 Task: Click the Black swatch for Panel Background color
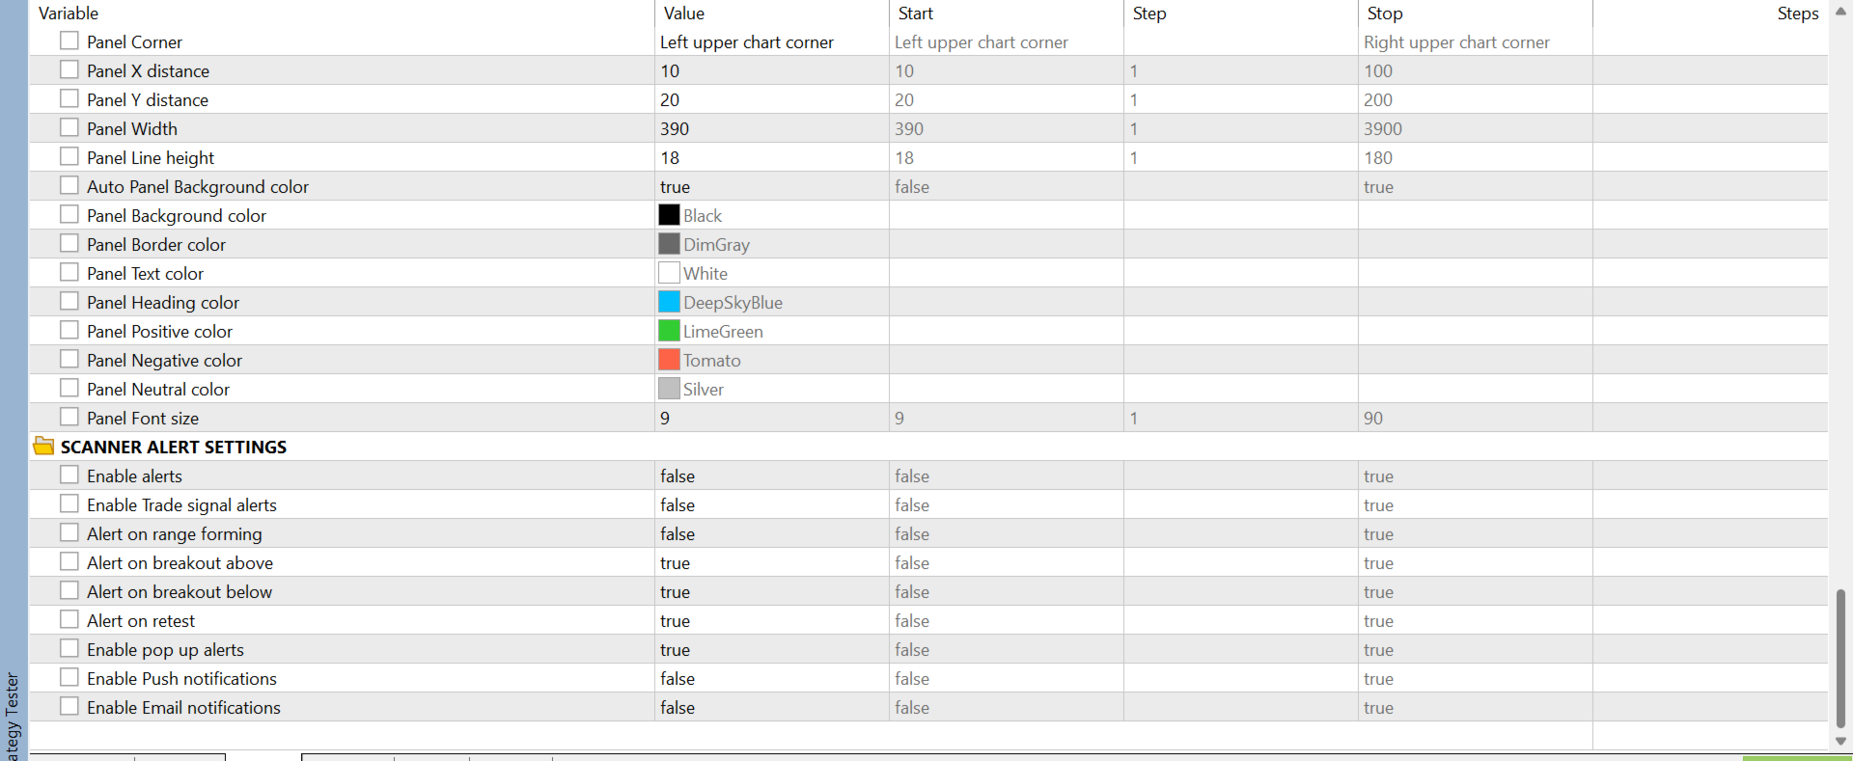pos(669,215)
